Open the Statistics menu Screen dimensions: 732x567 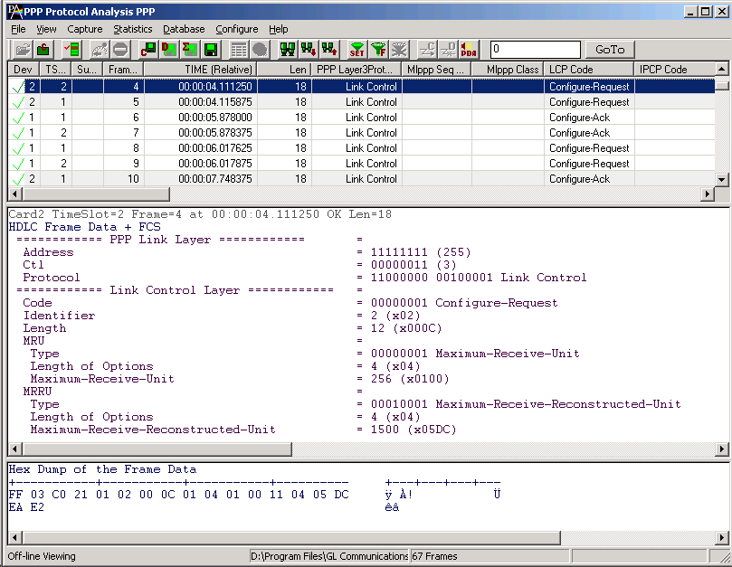click(x=133, y=29)
